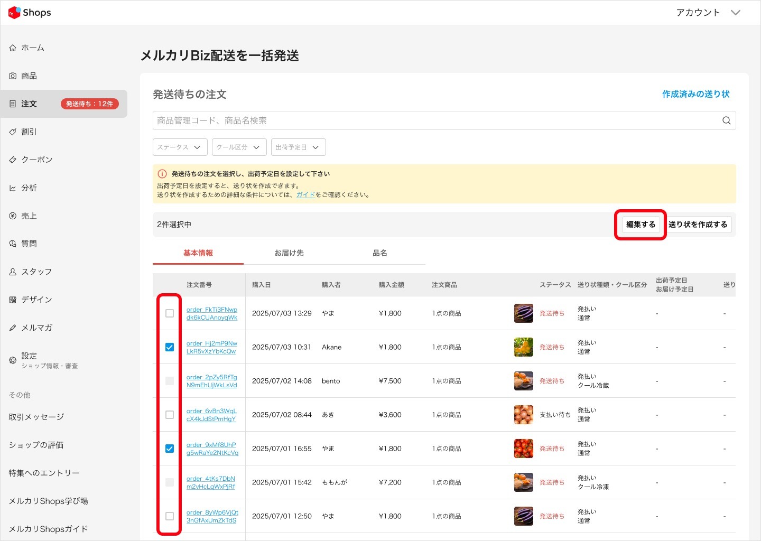Screen dimensions: 761x541
Task: Click the storefront icon beside デザイン
Action: (13, 300)
